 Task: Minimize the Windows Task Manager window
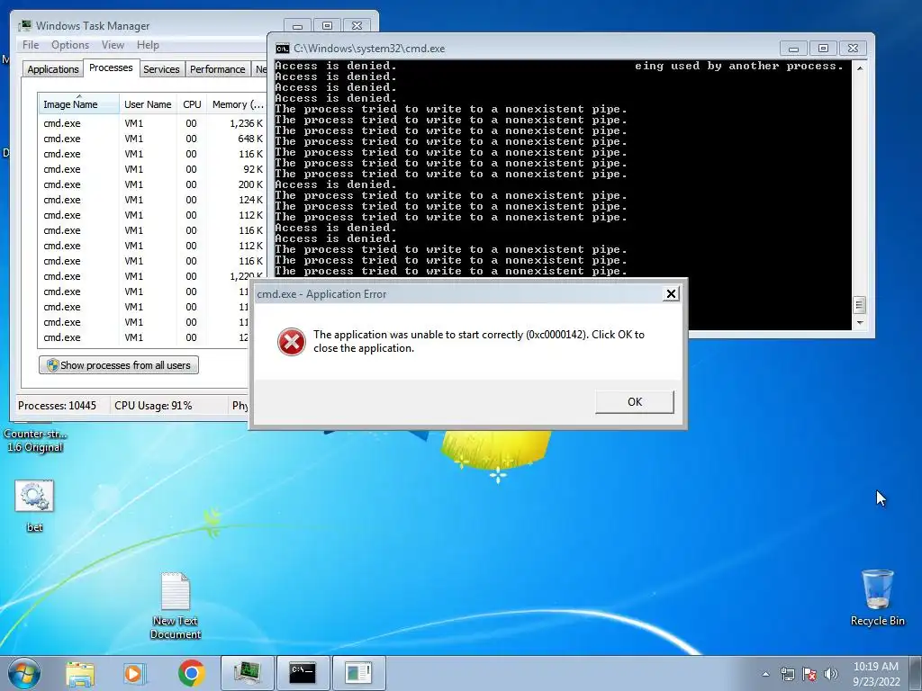tap(297, 26)
